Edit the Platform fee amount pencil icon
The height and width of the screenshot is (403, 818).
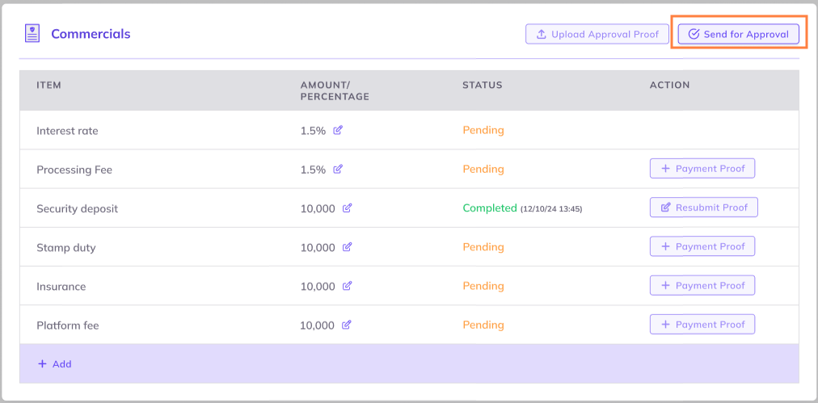click(346, 325)
